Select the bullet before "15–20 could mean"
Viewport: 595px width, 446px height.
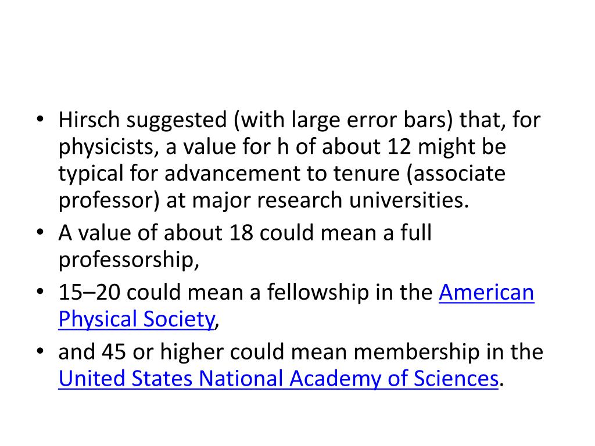[x=40, y=292]
